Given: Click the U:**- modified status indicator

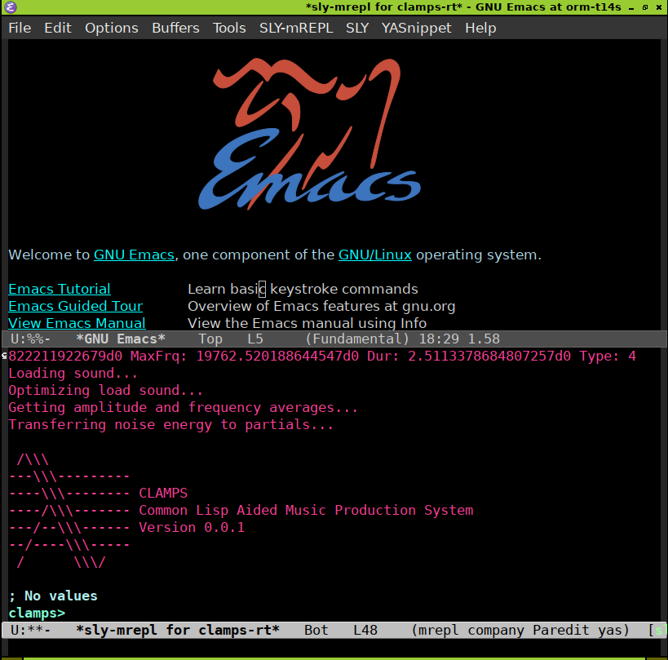Looking at the screenshot, I should point(30,630).
